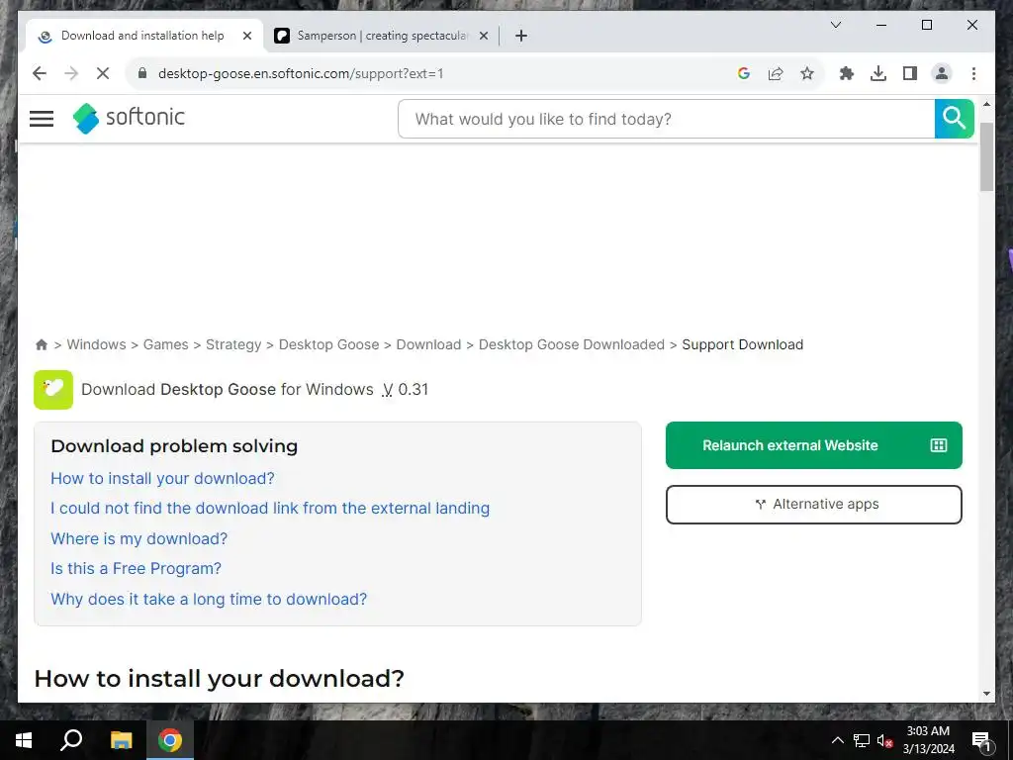Click the Softonic search field
This screenshot has height=760, width=1013.
click(x=666, y=119)
